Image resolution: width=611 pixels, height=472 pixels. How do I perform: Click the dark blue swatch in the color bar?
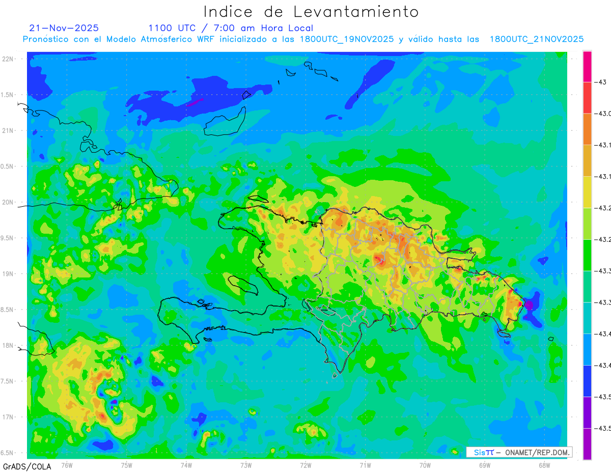click(x=587, y=381)
